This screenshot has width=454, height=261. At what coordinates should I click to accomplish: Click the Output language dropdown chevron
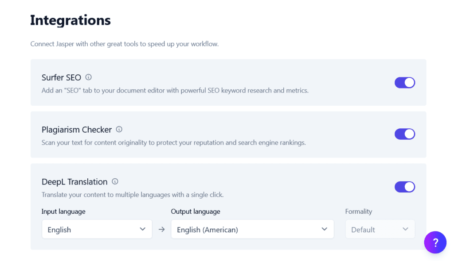click(324, 229)
